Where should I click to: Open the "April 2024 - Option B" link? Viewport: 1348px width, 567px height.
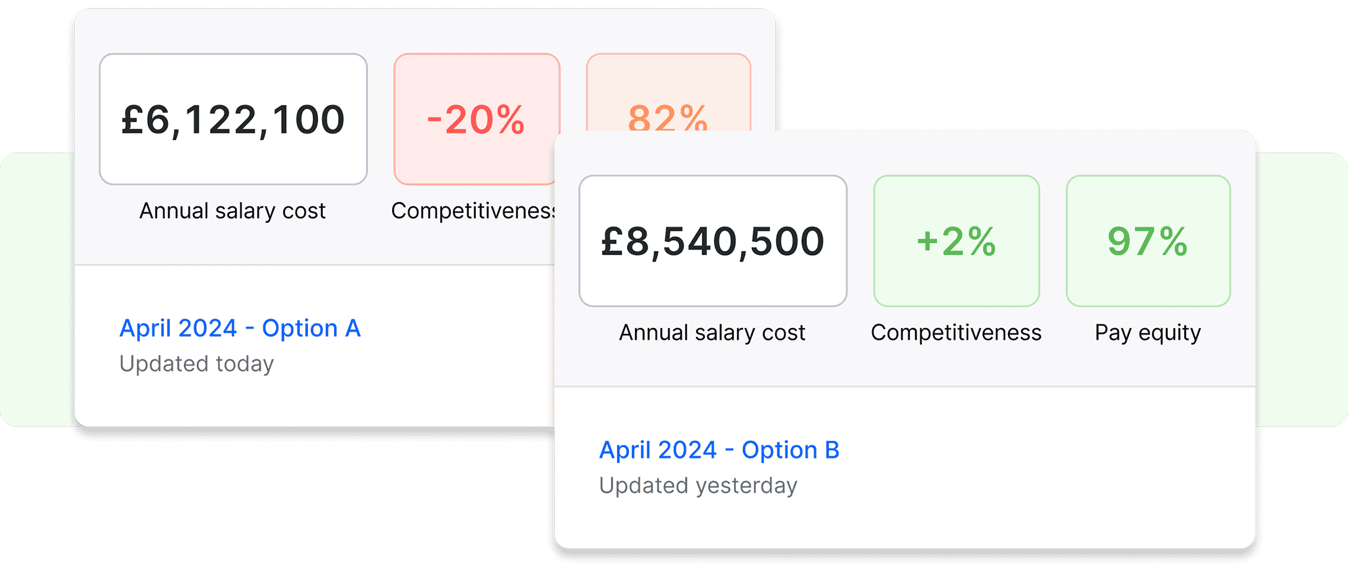(719, 450)
